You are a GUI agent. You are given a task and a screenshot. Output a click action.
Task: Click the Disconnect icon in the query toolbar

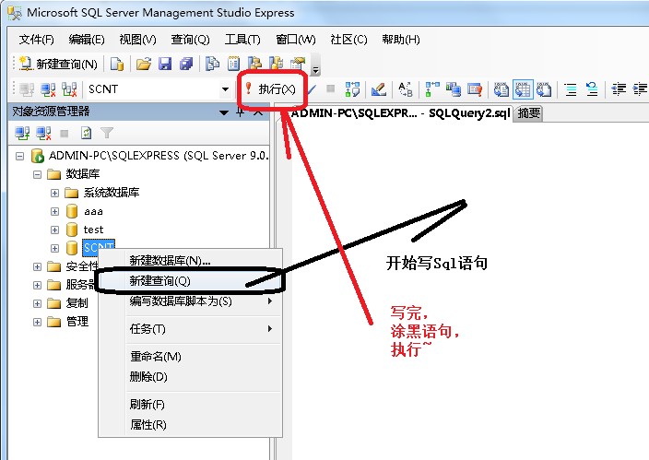tap(48, 89)
